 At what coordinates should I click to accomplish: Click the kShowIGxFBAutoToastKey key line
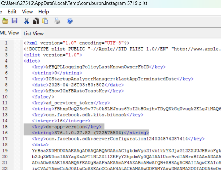(x=78, y=91)
